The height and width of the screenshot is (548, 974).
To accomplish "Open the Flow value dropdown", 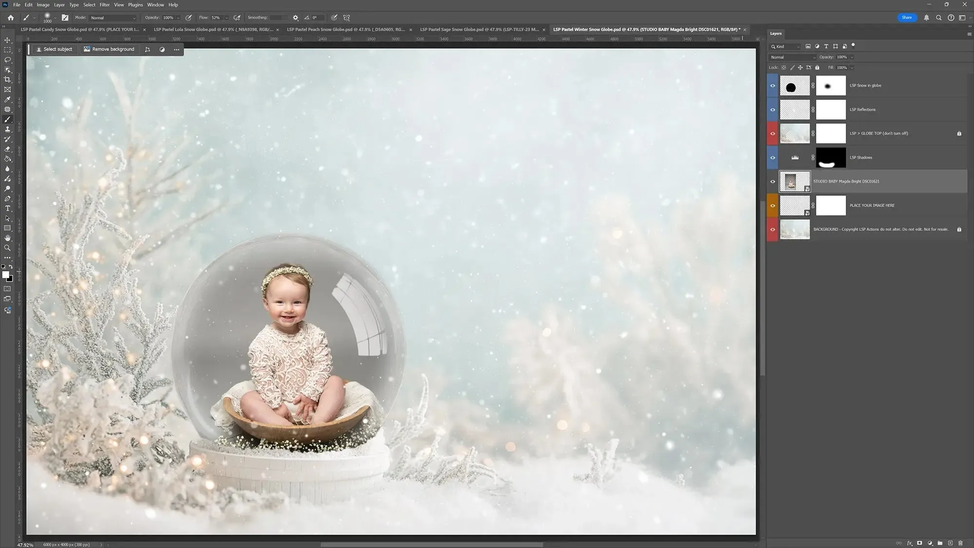I will tap(226, 18).
